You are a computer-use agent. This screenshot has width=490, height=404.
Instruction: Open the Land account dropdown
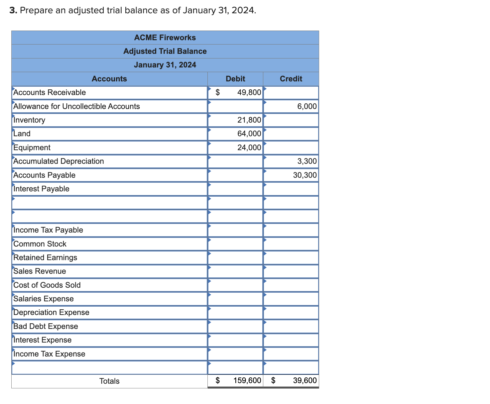(x=110, y=134)
